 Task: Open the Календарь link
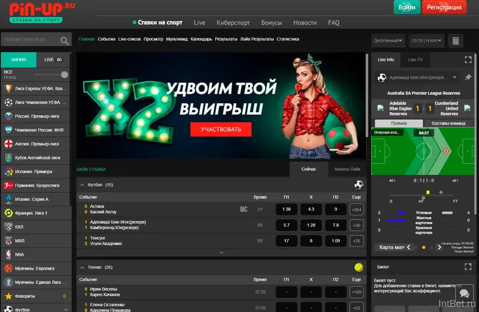tap(201, 39)
